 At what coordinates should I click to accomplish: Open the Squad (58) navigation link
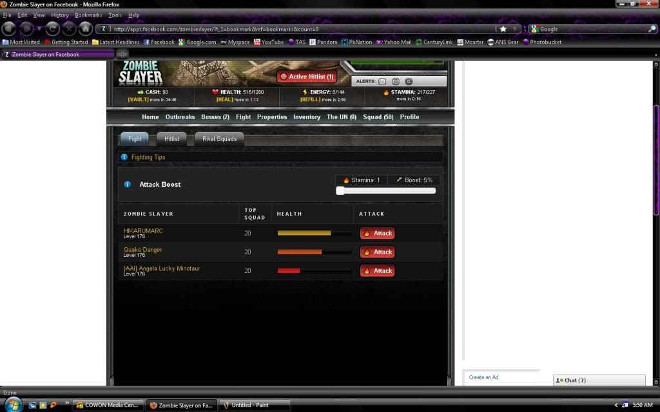tap(378, 117)
